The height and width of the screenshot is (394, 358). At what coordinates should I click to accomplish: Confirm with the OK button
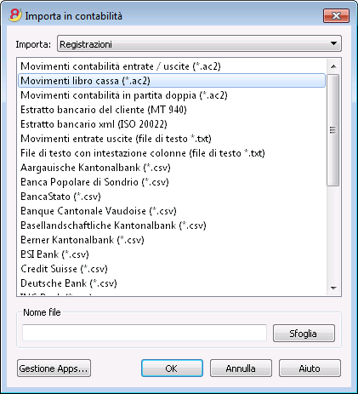click(172, 368)
